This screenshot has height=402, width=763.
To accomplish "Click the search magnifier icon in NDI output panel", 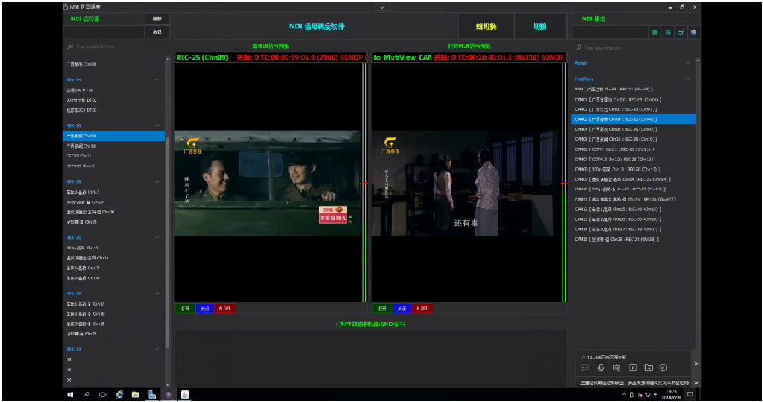I will point(578,48).
